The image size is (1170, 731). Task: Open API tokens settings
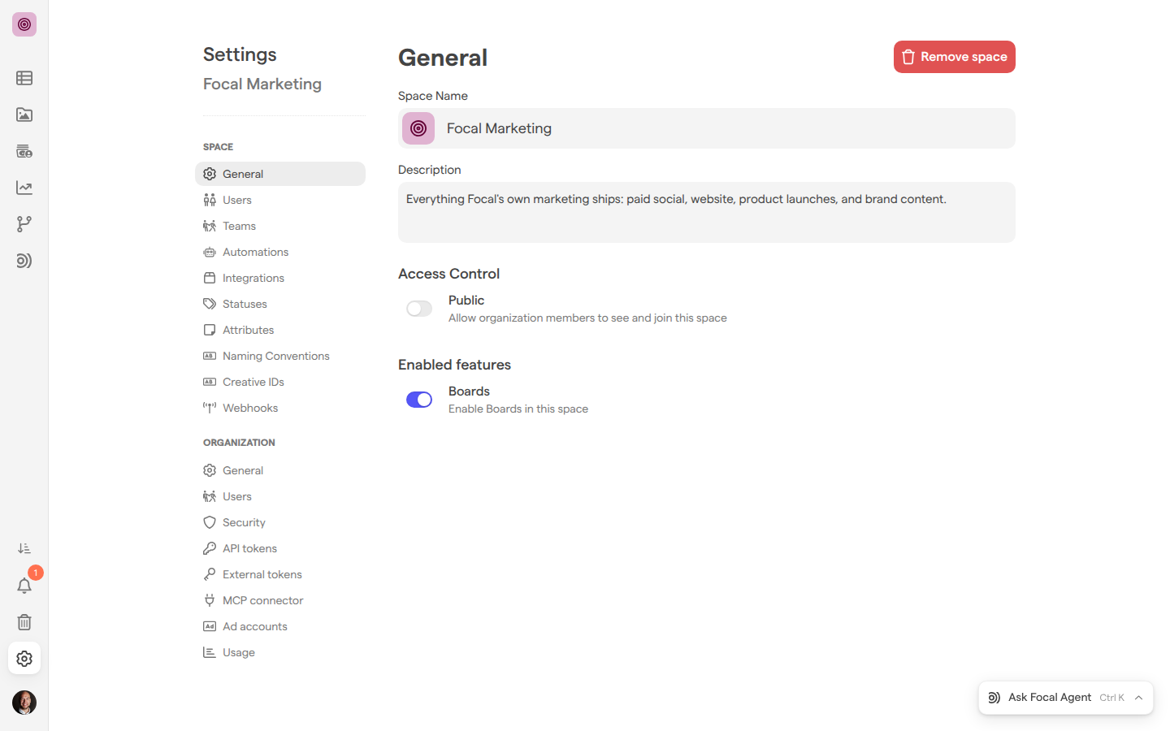(x=280, y=548)
